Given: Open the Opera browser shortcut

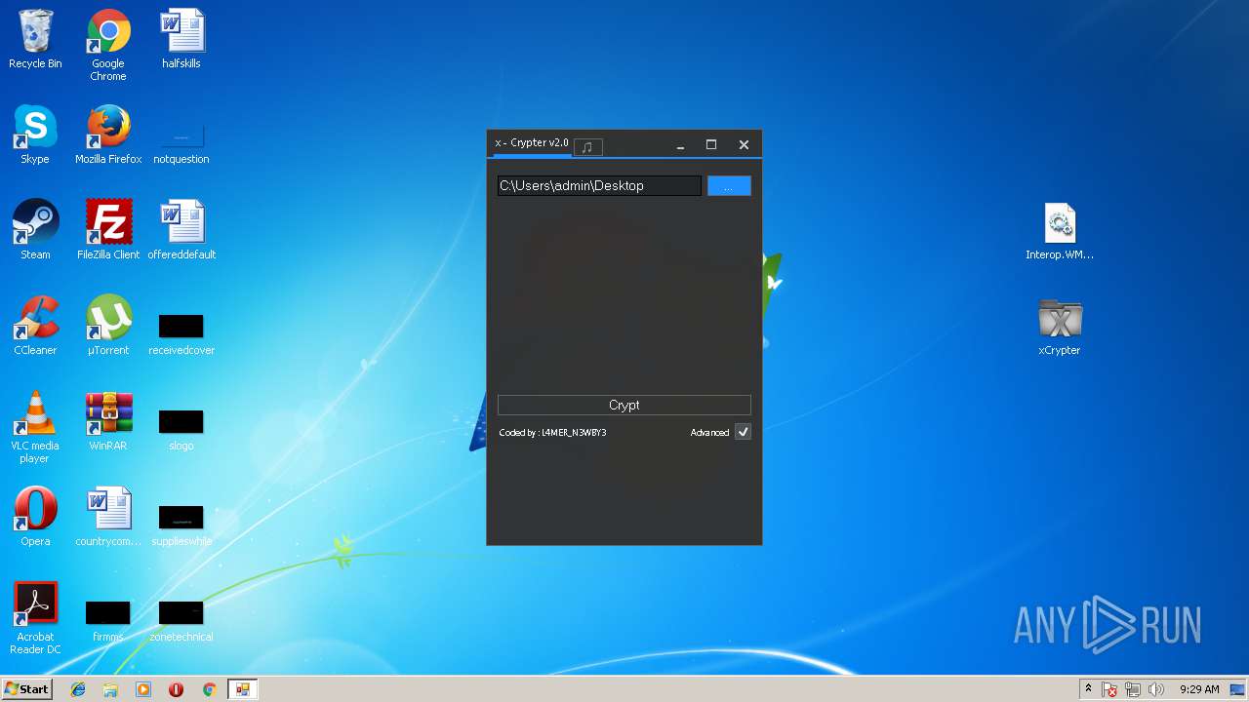Looking at the screenshot, I should (35, 518).
